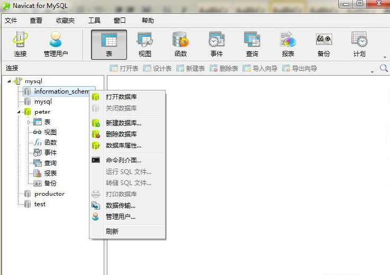Screen dimensions: 390x275
Task: Open the 事件 (Event) toolbar icon
Action: (216, 44)
